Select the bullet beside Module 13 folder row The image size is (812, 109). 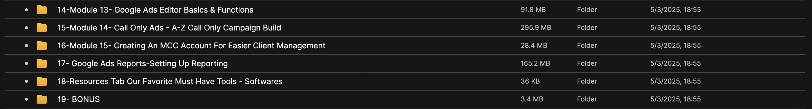click(26, 10)
